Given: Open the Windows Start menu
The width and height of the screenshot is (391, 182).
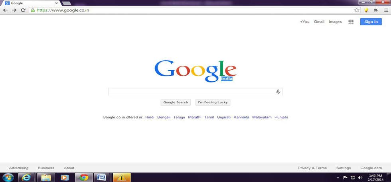Looking at the screenshot, I should pos(8,178).
